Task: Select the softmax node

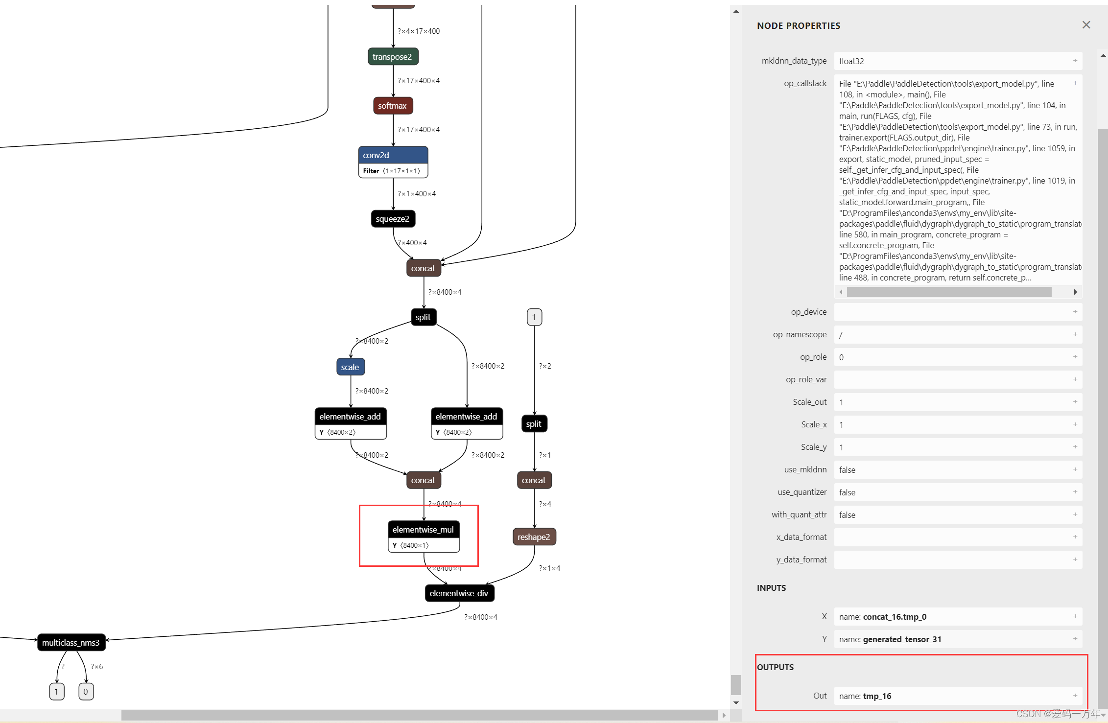Action: coord(393,106)
